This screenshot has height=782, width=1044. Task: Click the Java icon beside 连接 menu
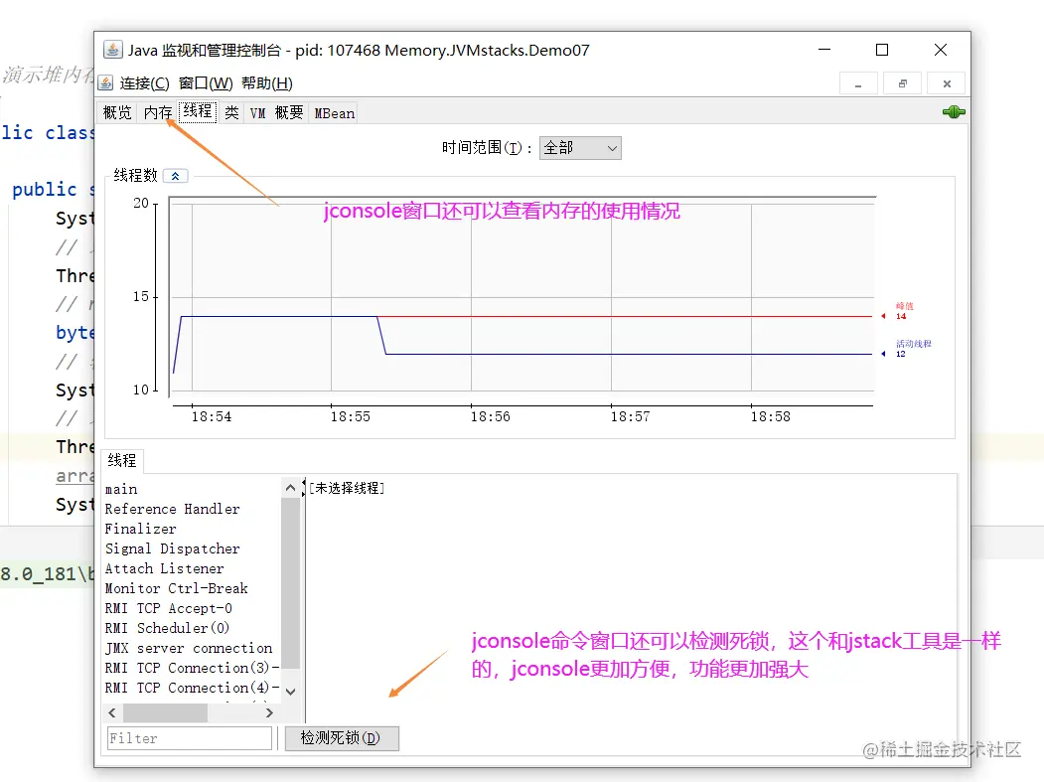coord(105,82)
